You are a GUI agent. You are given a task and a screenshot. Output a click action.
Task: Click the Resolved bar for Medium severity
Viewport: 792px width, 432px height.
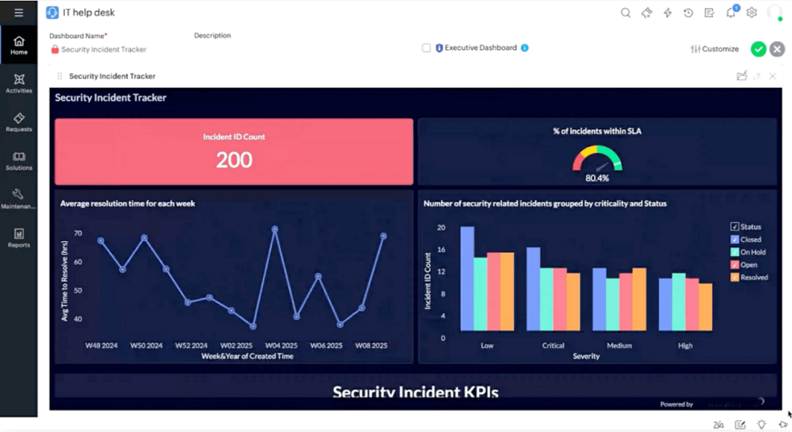click(639, 300)
